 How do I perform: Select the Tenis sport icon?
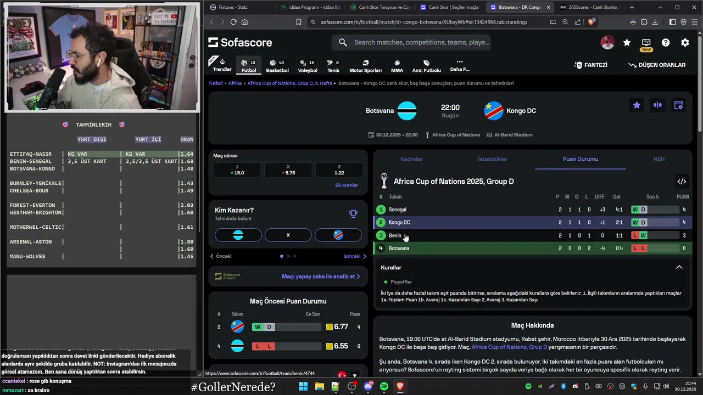tap(333, 66)
